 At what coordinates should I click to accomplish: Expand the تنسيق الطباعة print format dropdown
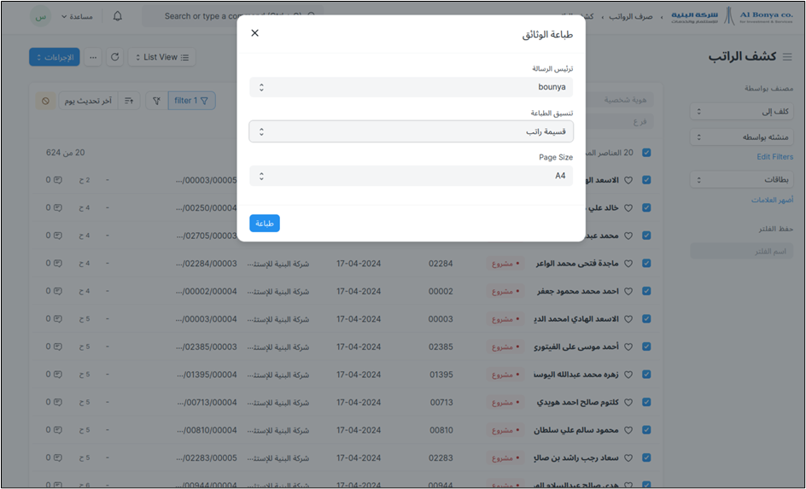(411, 131)
